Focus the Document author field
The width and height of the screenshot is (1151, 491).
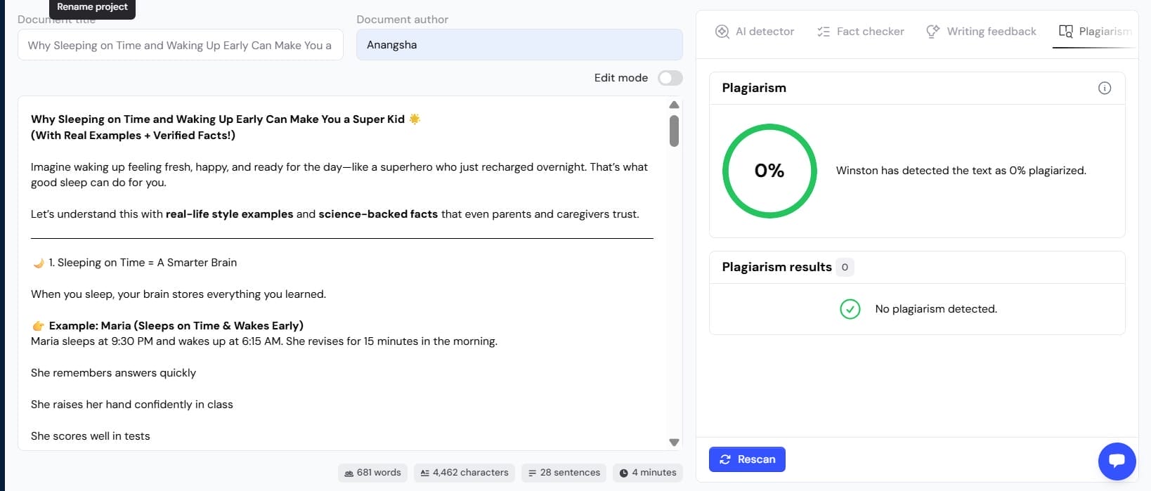519,45
